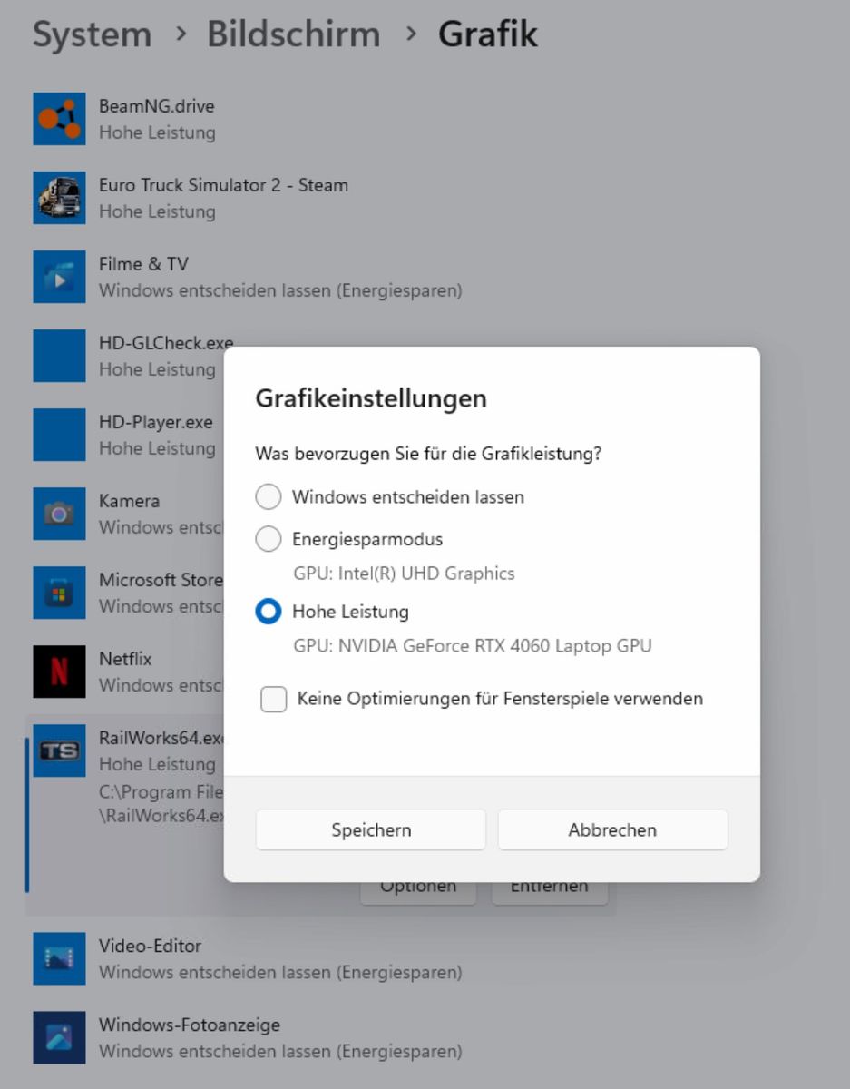Click the Windows-Fotoanzeige icon
Image resolution: width=850 pixels, height=1089 pixels.
click(x=59, y=1037)
